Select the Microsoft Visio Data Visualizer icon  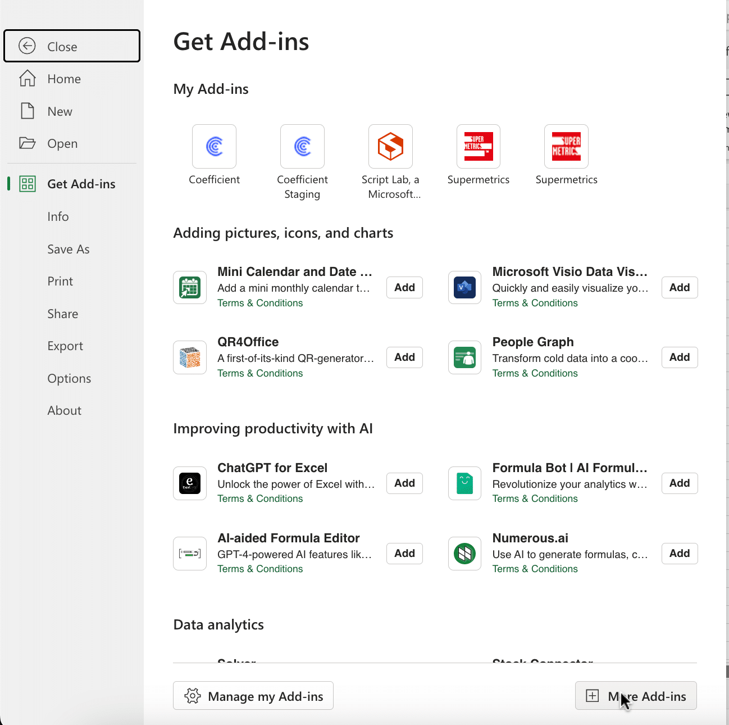pos(464,287)
